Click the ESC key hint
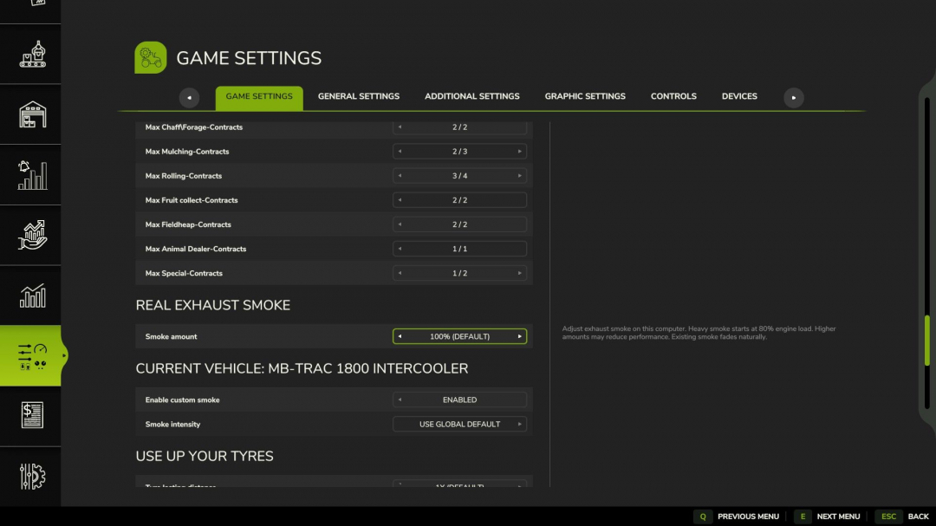Viewport: 936px width, 526px height. pyautogui.click(x=888, y=516)
